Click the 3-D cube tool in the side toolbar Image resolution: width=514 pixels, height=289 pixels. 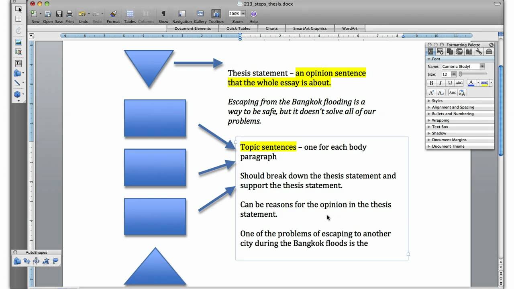pos(17,94)
